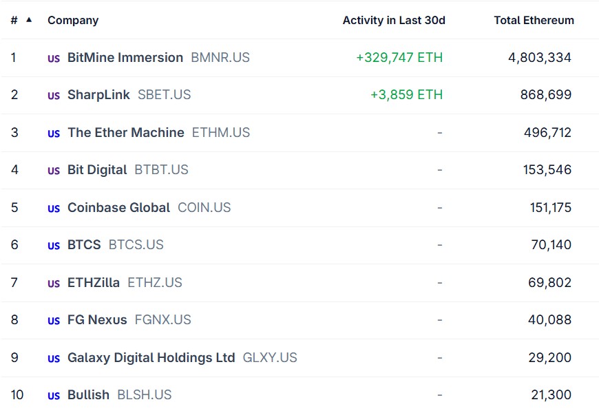Select the US flag next to Coinbase Global
Image resolution: width=599 pixels, height=413 pixels.
[x=53, y=207]
